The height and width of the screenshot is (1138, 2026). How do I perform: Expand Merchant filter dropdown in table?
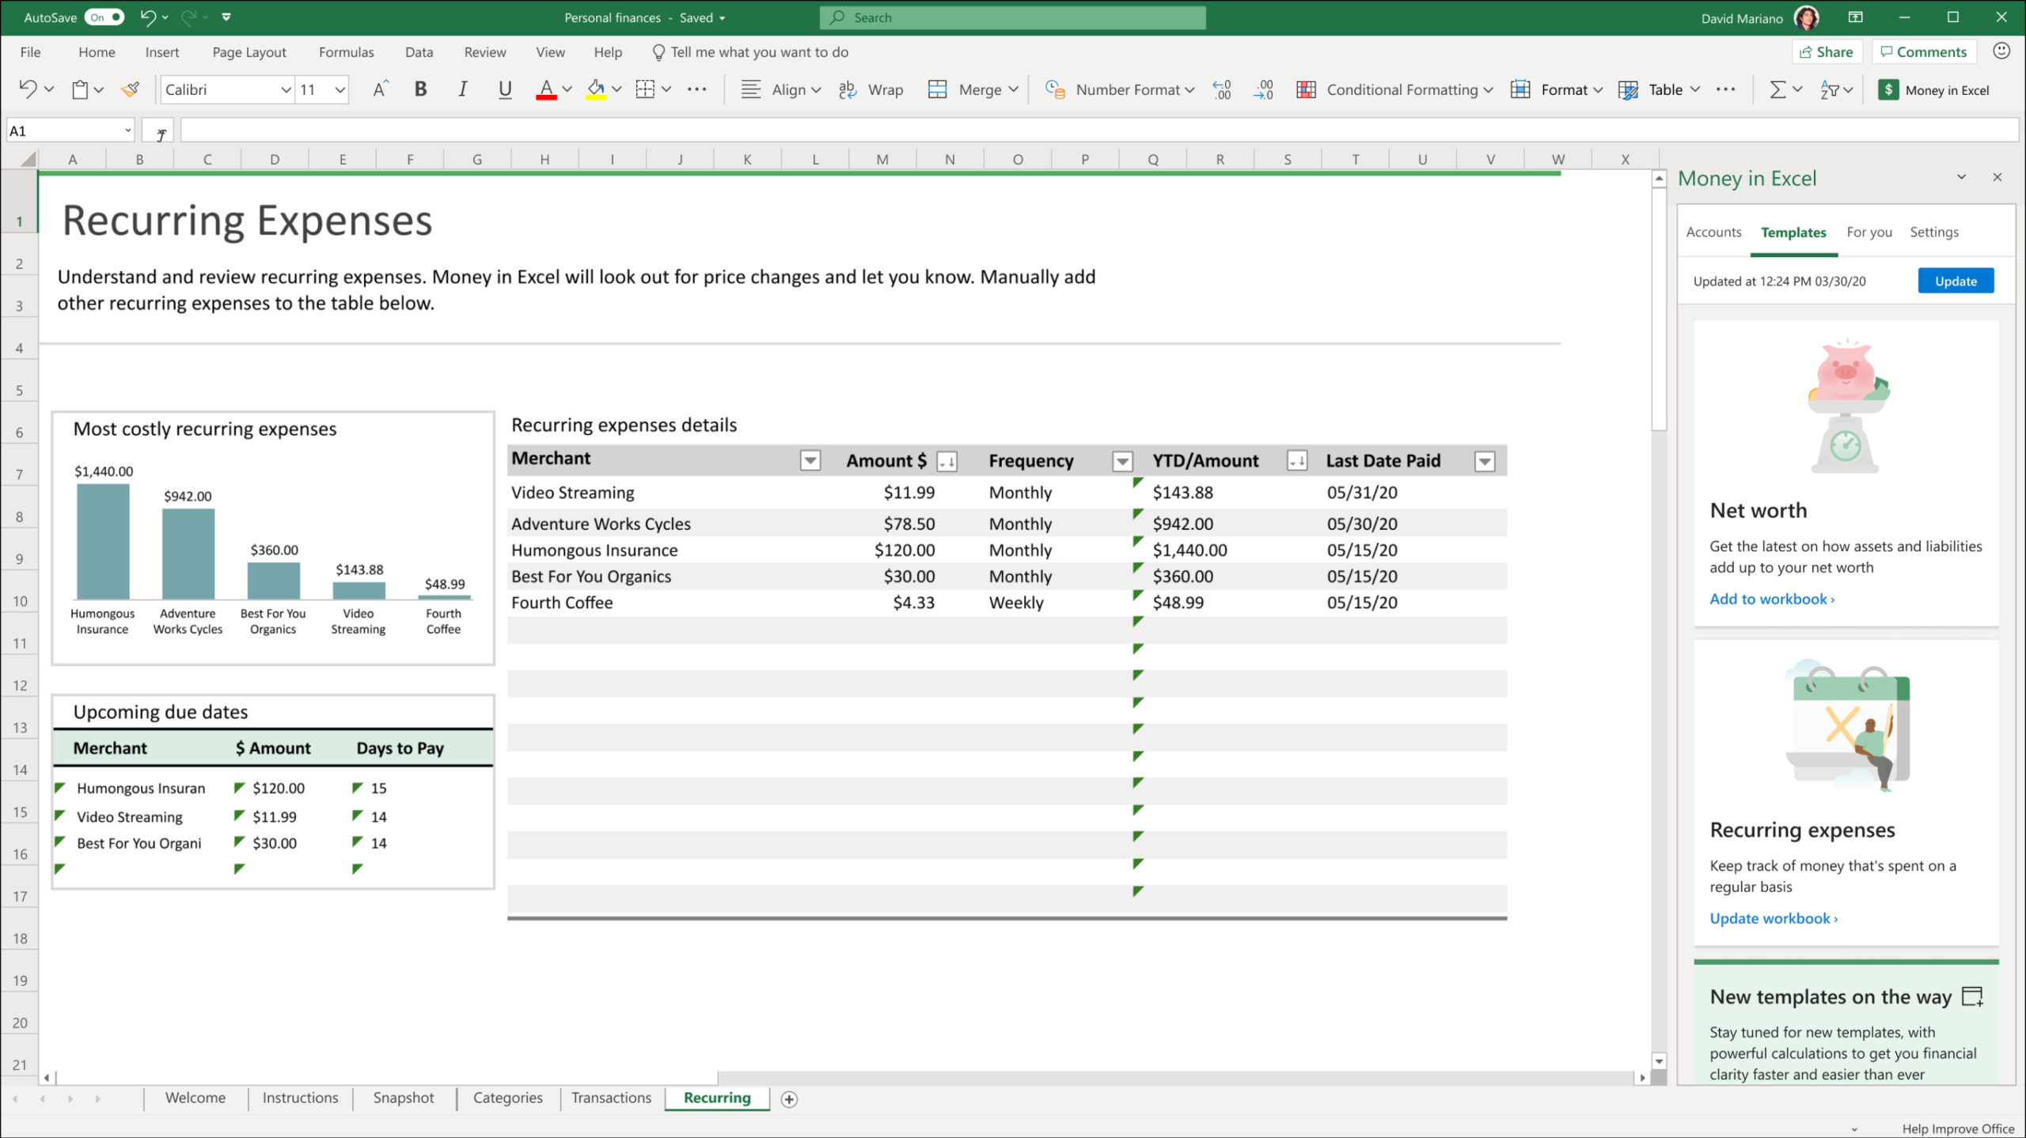(x=810, y=460)
